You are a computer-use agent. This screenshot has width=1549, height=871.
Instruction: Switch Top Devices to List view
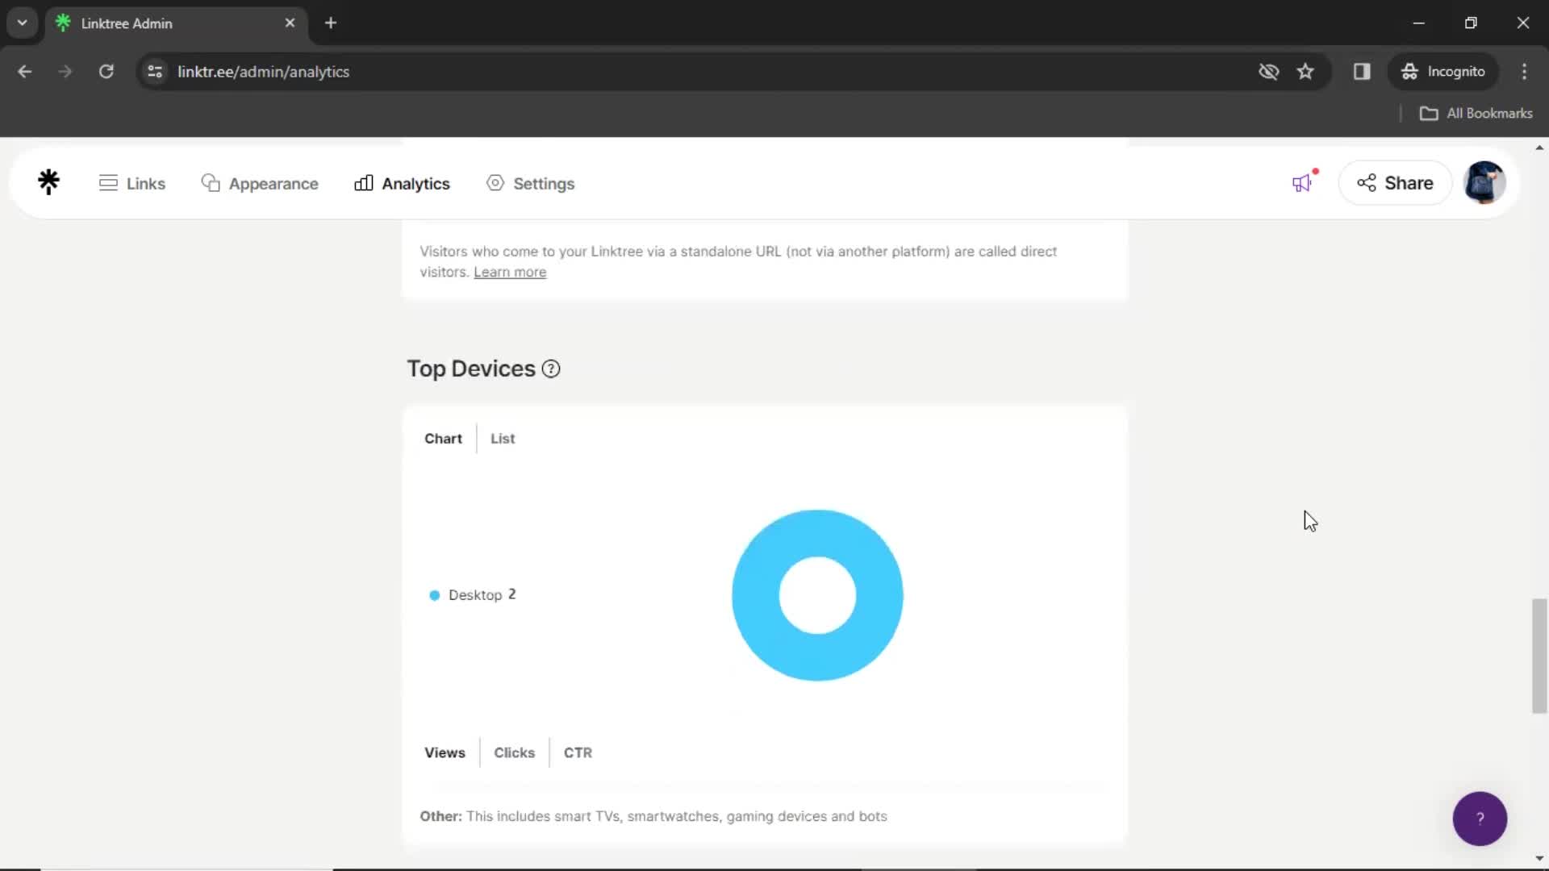[x=503, y=439]
